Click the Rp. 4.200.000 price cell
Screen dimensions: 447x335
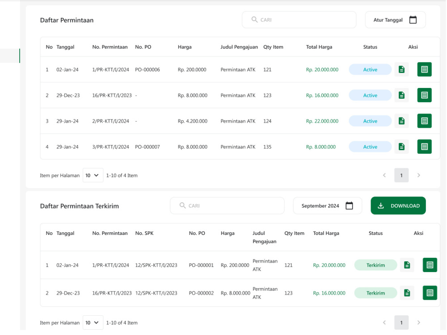pyautogui.click(x=192, y=121)
